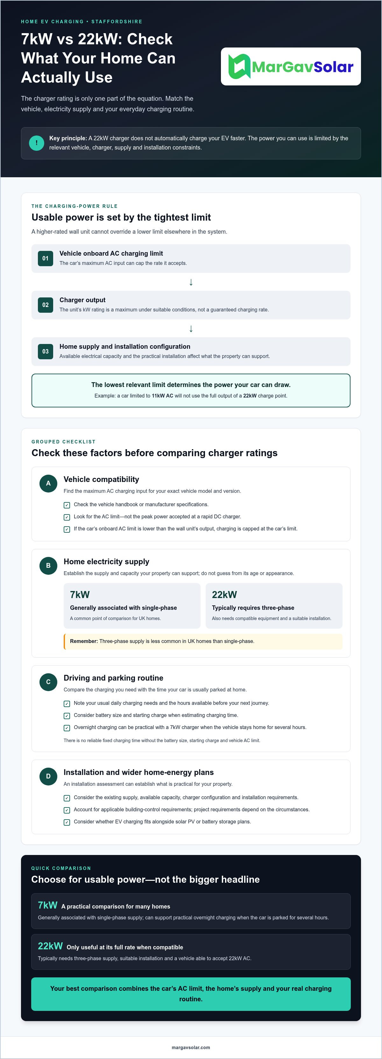The image size is (382, 1059).
Task: Click the circle A Vehicle compatibility icon
Action: coord(48,484)
